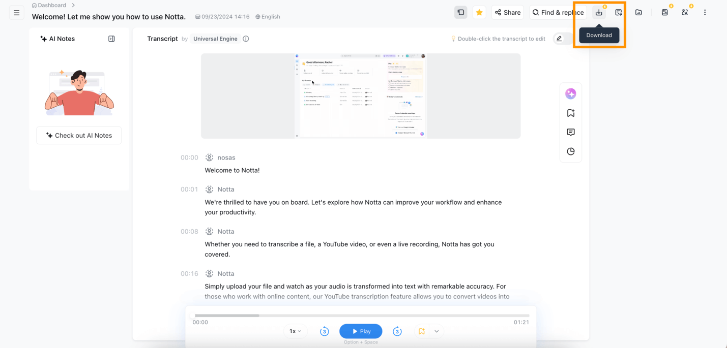Open the three-dot more options menu
The height and width of the screenshot is (348, 727).
[705, 12]
